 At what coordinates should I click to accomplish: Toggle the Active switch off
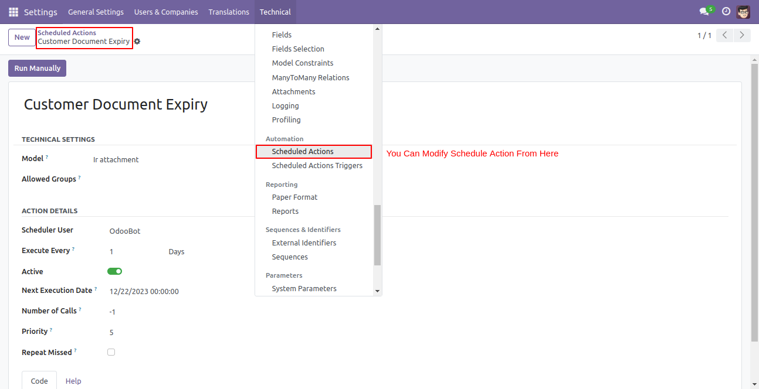[114, 271]
